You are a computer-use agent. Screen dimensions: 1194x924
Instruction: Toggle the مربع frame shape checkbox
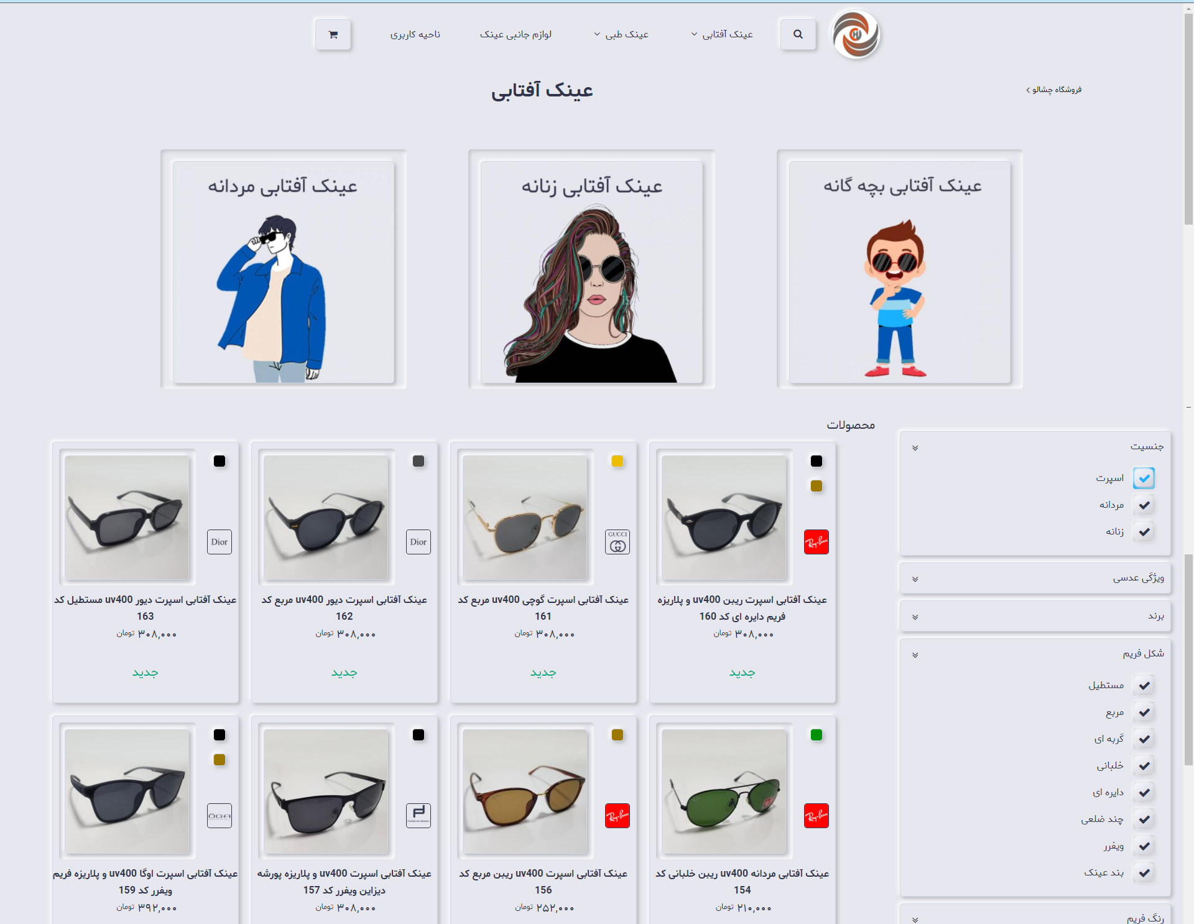tap(1144, 712)
